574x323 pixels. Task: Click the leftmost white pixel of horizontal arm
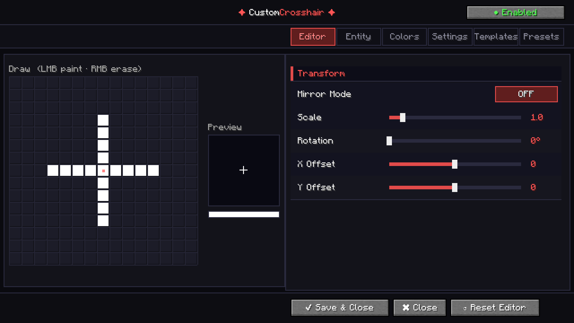pyautogui.click(x=53, y=170)
